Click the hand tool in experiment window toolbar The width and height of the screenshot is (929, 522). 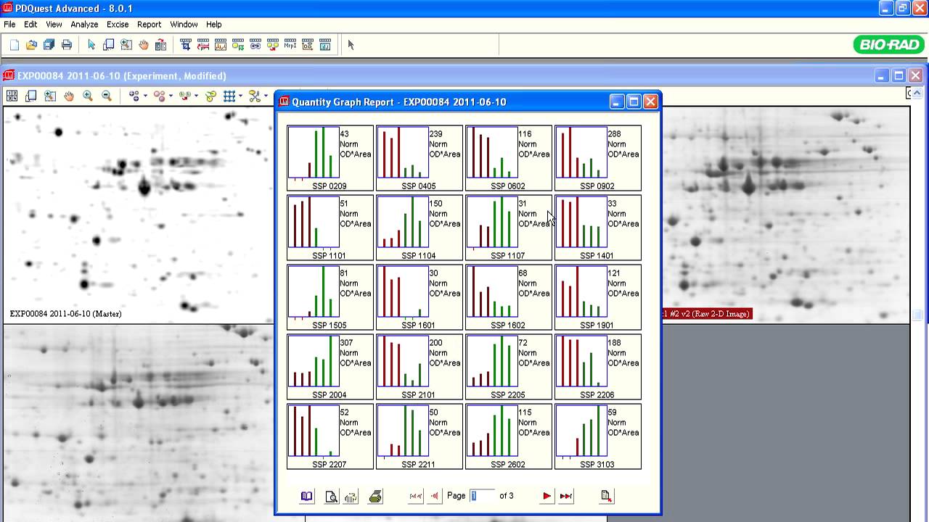pyautogui.click(x=69, y=96)
